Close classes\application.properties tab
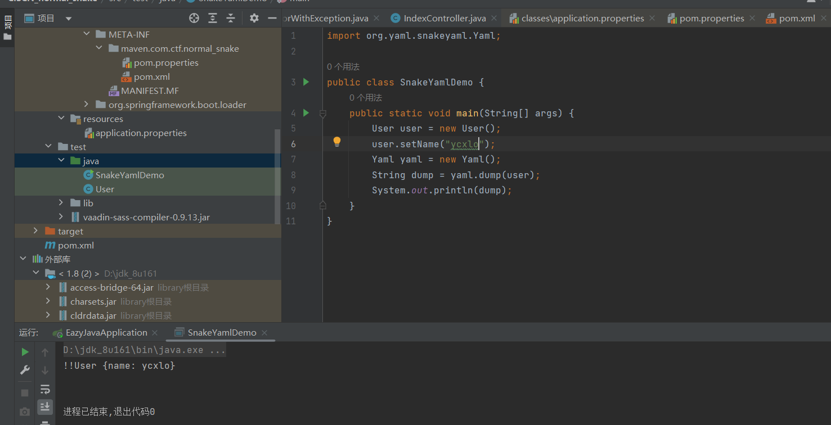831x425 pixels. 653,19
